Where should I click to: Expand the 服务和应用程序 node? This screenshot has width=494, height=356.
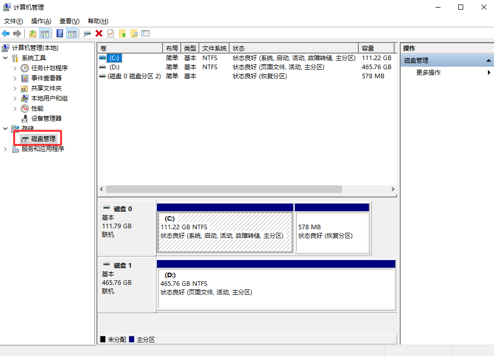tap(6, 149)
